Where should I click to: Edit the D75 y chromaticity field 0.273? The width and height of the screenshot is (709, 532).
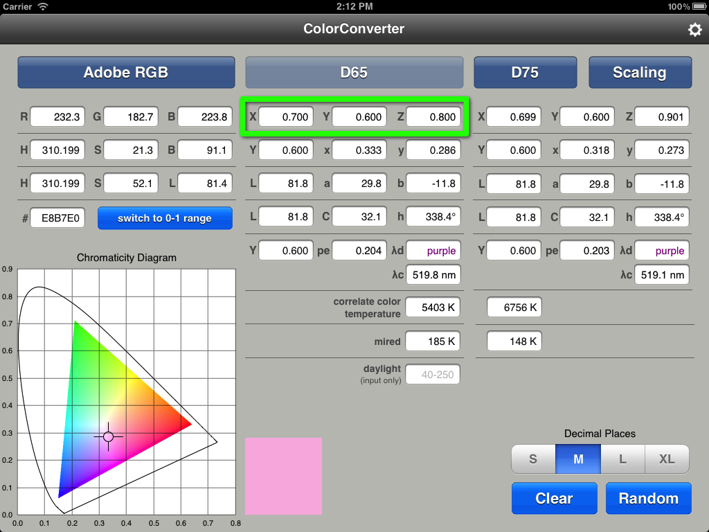pyautogui.click(x=662, y=150)
